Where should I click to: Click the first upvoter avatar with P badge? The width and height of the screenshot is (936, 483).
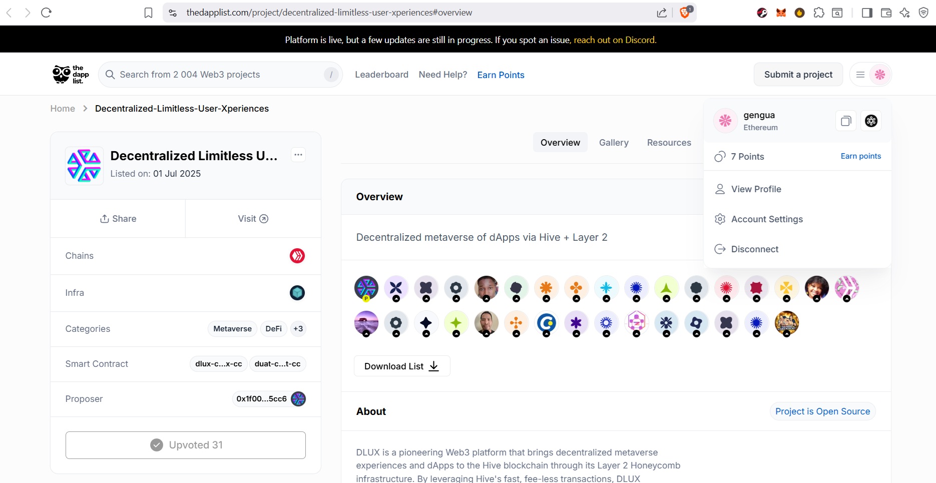[x=366, y=288]
